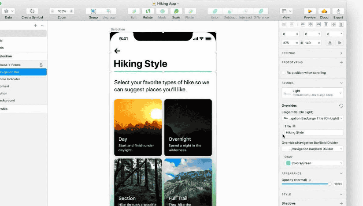This screenshot has width=363, height=206.
Task: Reset overrides with the circular arrow icon
Action: click(341, 106)
